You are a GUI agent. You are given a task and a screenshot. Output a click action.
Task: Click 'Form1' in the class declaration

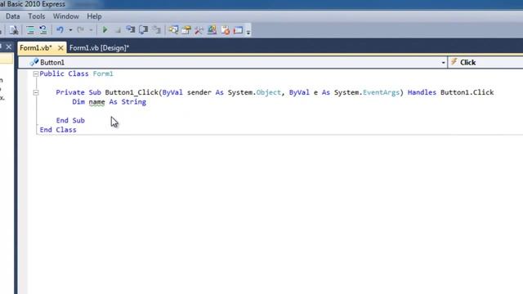tap(103, 73)
